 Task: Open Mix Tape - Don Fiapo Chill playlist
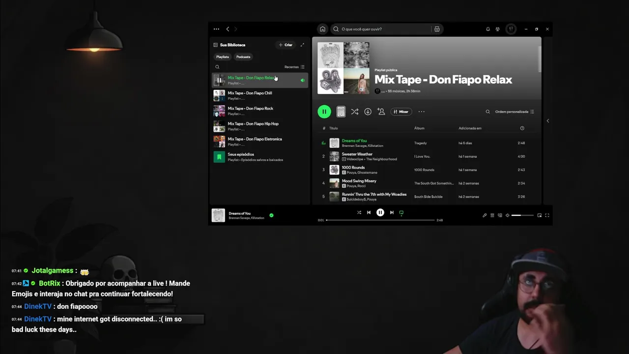tap(260, 95)
